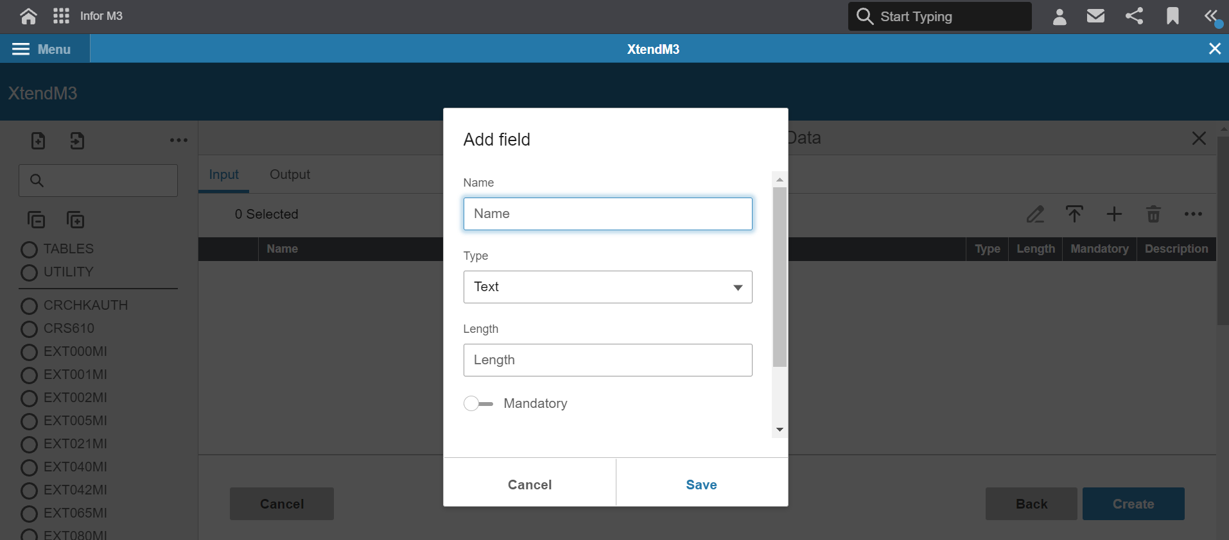Click the Length input field
The height and width of the screenshot is (540, 1229).
[x=607, y=360]
